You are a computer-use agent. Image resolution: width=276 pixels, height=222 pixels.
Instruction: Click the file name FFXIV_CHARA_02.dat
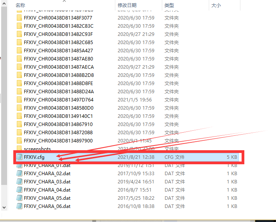point(47,174)
